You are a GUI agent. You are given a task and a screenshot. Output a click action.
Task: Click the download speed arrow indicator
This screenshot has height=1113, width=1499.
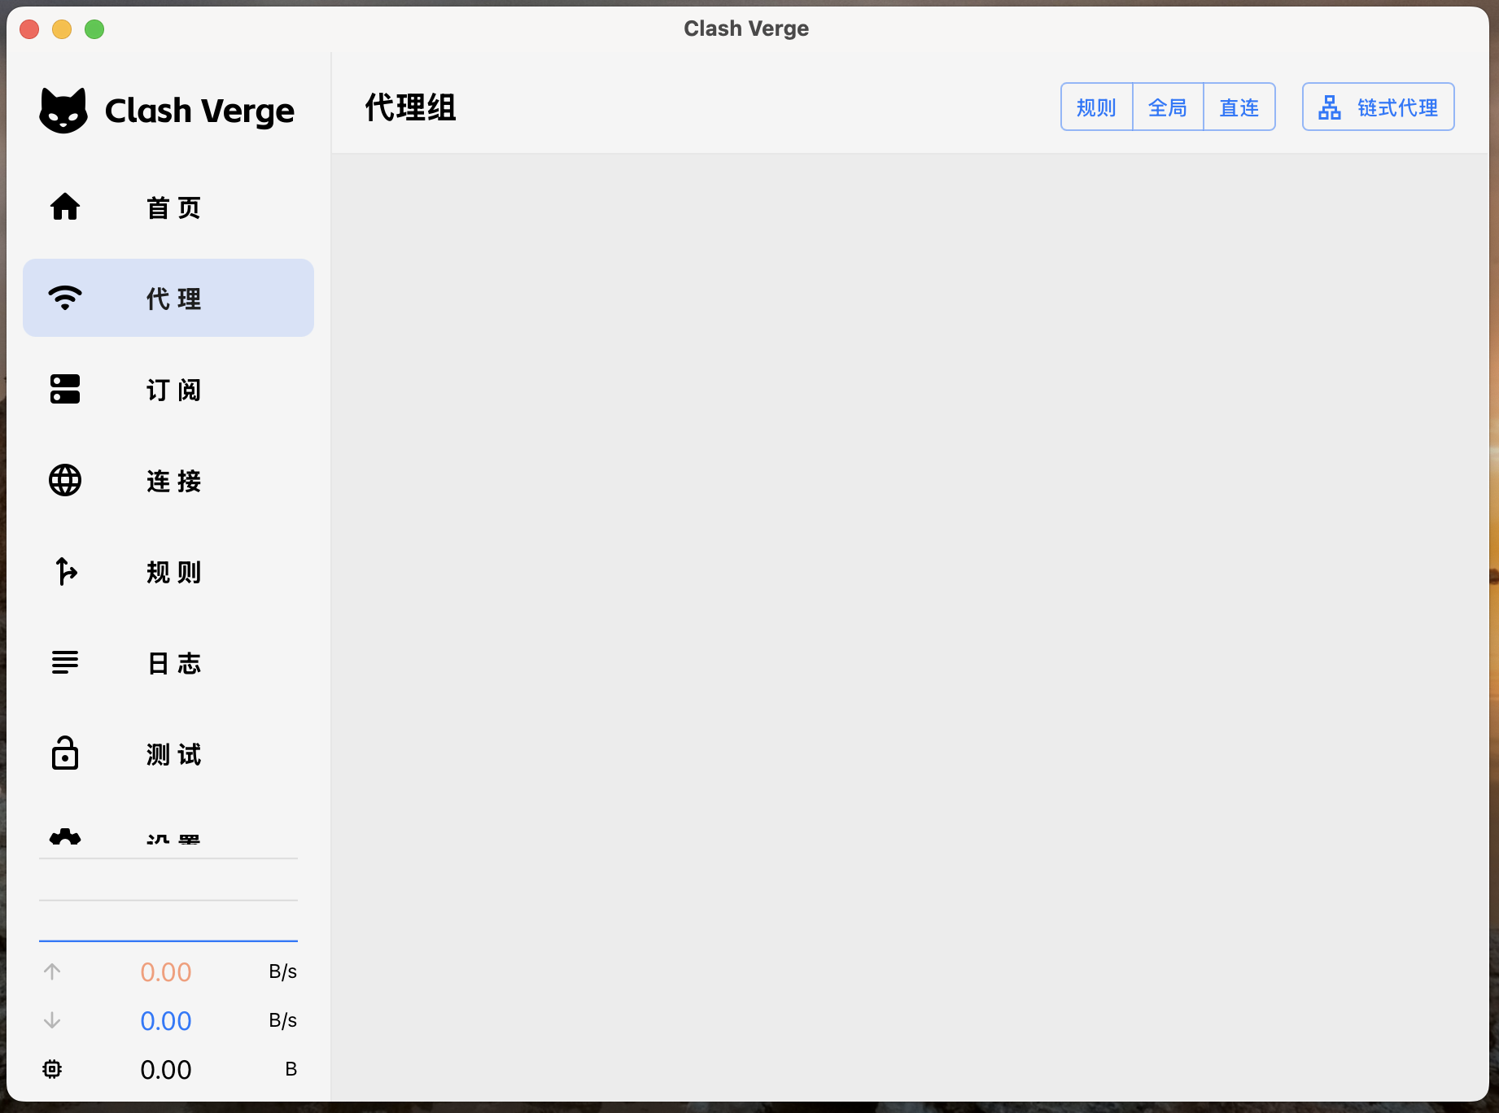52,1020
